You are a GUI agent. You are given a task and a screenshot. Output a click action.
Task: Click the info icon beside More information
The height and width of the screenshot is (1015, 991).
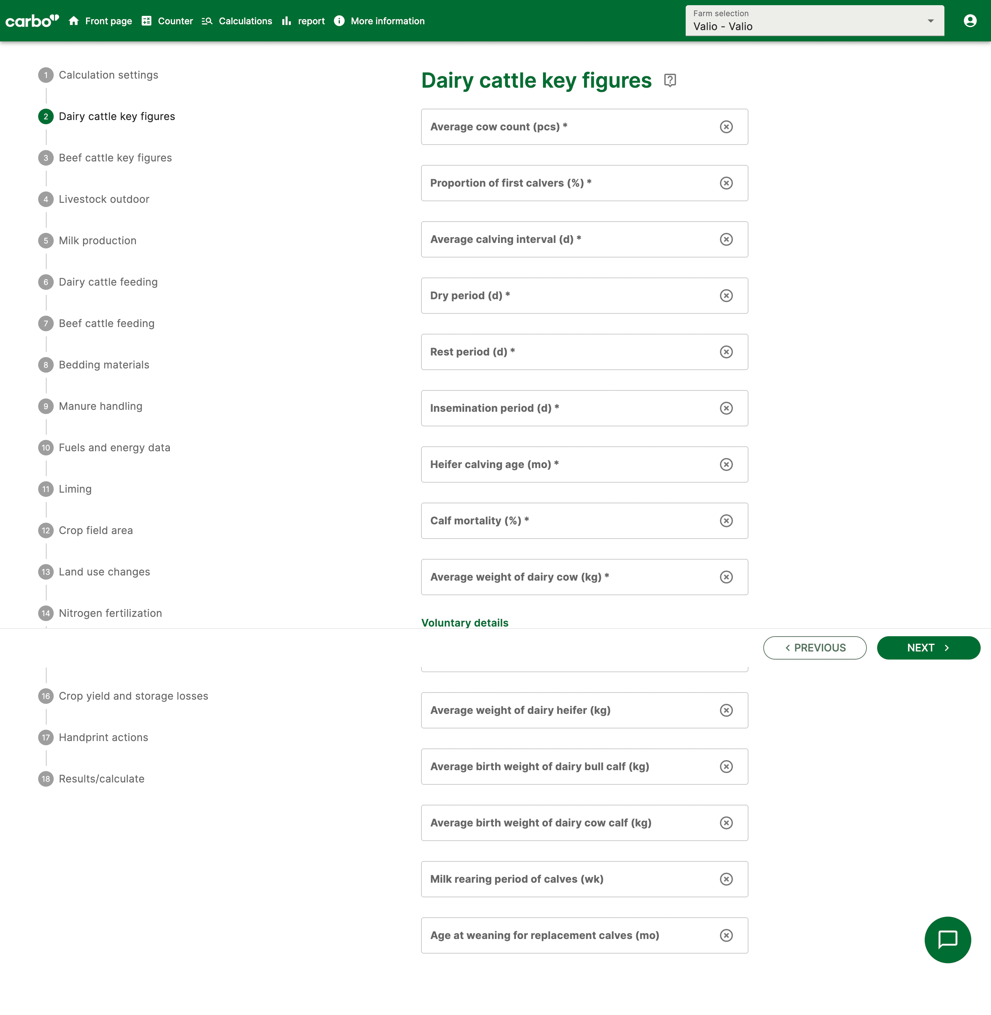[339, 21]
